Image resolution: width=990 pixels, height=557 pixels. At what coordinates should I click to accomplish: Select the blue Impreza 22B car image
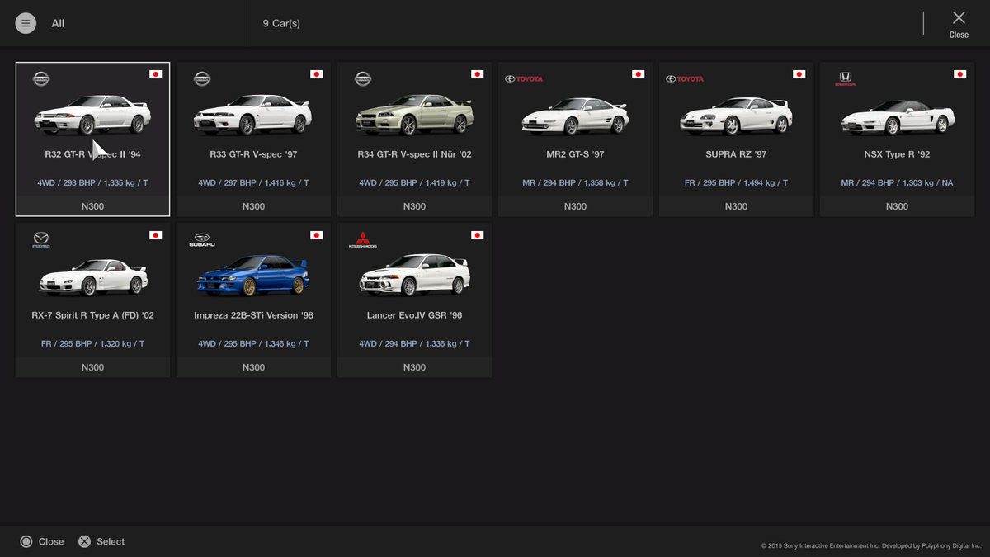(252, 276)
